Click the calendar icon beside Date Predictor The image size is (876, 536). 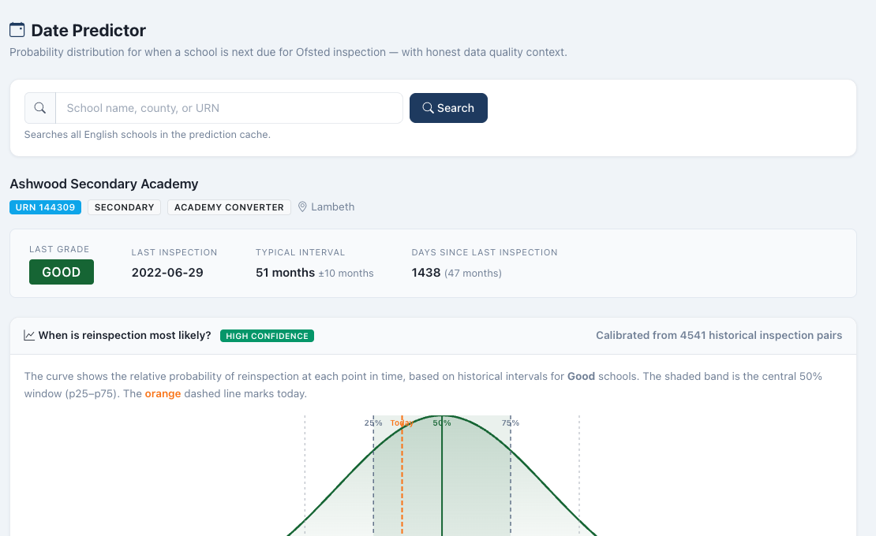click(17, 30)
